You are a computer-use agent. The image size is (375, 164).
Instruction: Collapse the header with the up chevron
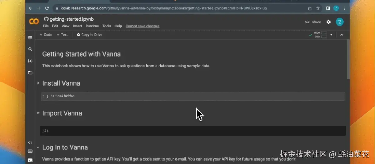(342, 35)
